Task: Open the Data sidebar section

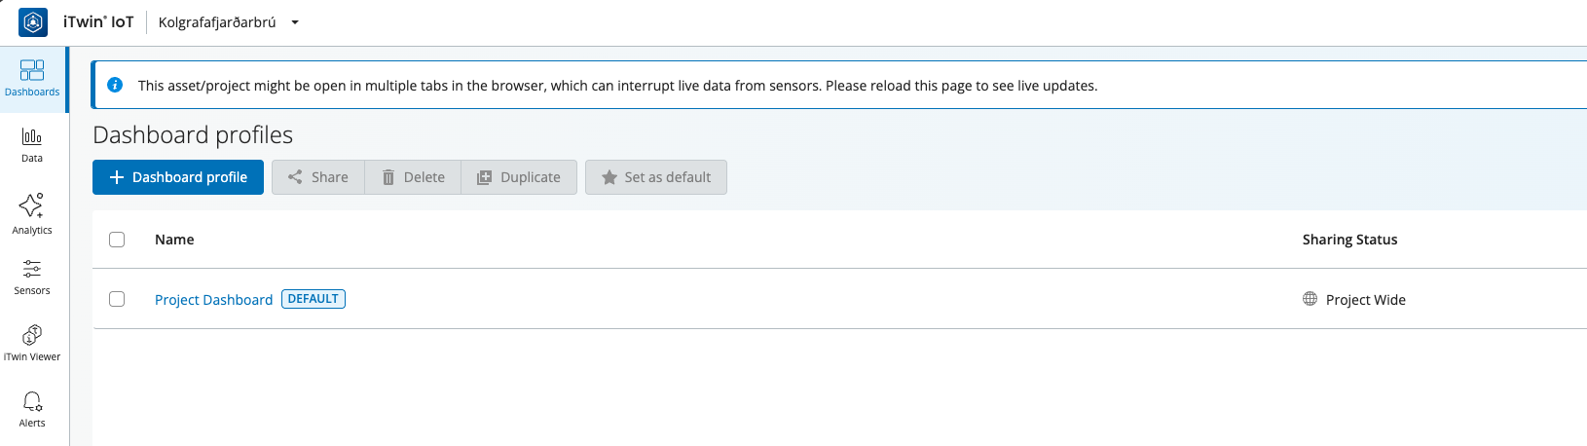Action: pyautogui.click(x=32, y=144)
